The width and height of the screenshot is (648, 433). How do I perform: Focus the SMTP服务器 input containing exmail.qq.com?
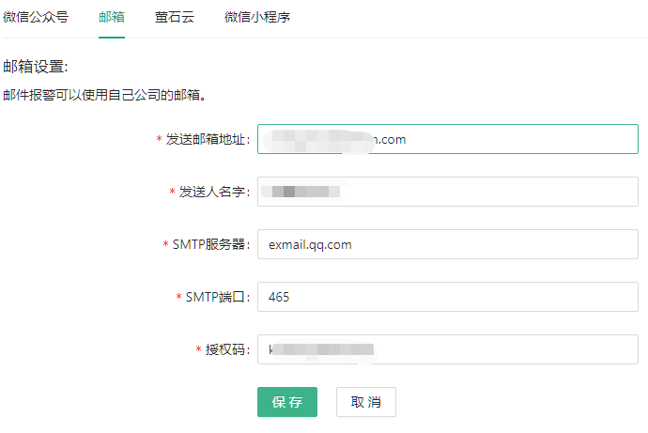click(x=447, y=244)
